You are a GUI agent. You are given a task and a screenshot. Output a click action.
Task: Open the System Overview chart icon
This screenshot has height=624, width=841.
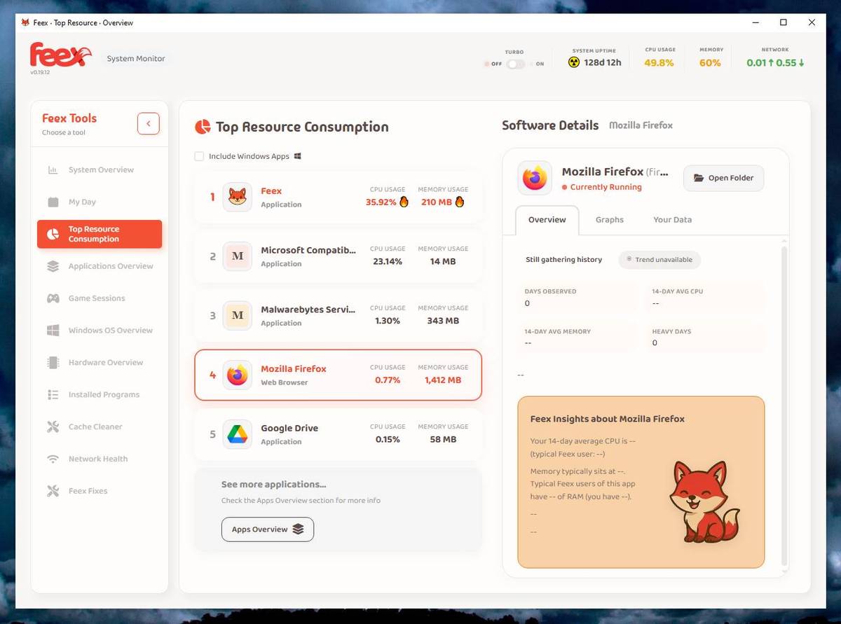(53, 170)
